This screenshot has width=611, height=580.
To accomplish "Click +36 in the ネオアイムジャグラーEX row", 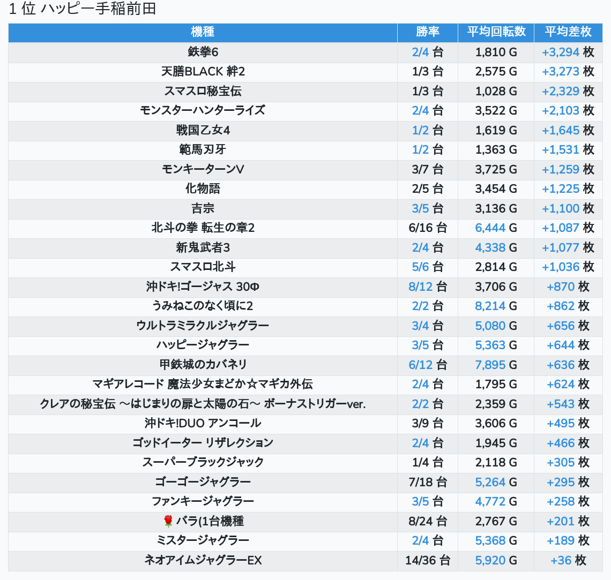I will (x=561, y=560).
